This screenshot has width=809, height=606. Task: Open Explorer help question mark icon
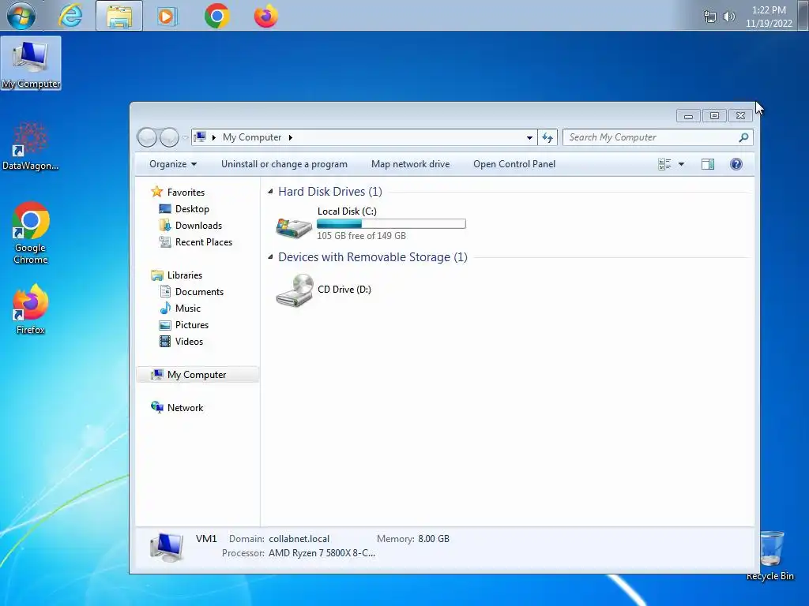click(736, 164)
